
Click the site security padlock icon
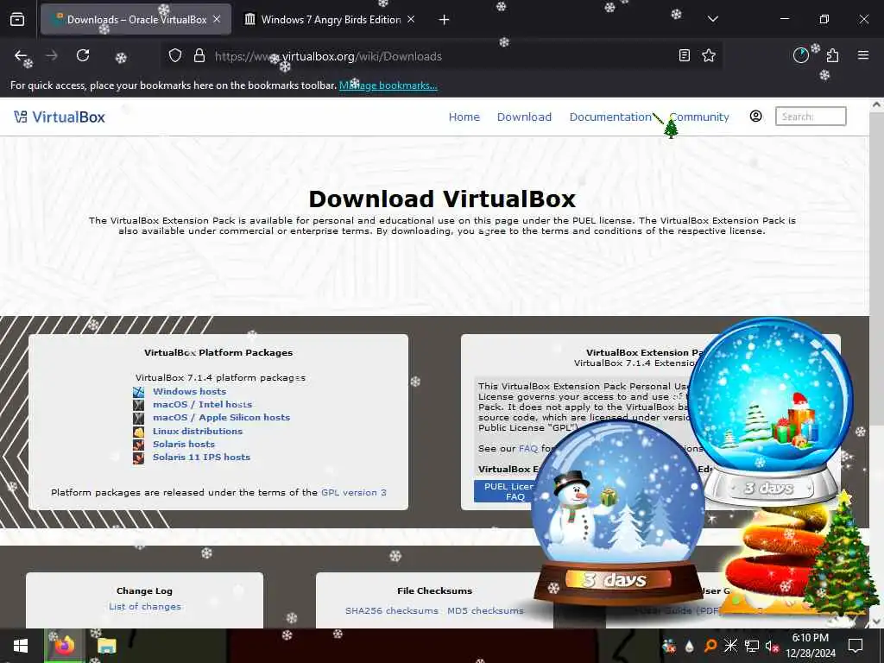click(x=199, y=56)
